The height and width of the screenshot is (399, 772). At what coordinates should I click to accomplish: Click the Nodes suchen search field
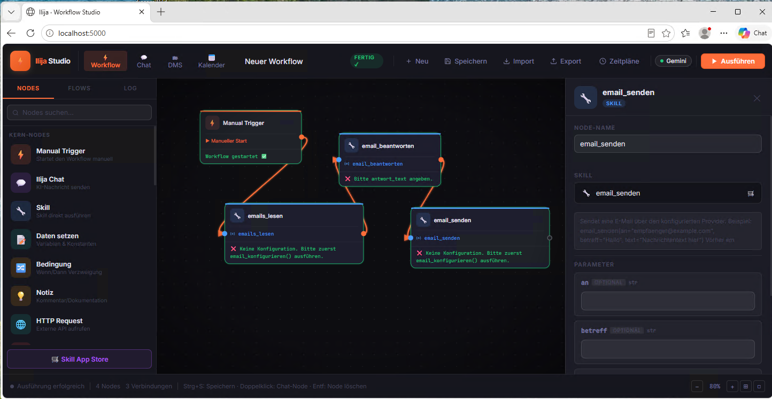coord(79,112)
